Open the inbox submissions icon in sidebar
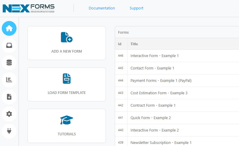 click(9, 46)
